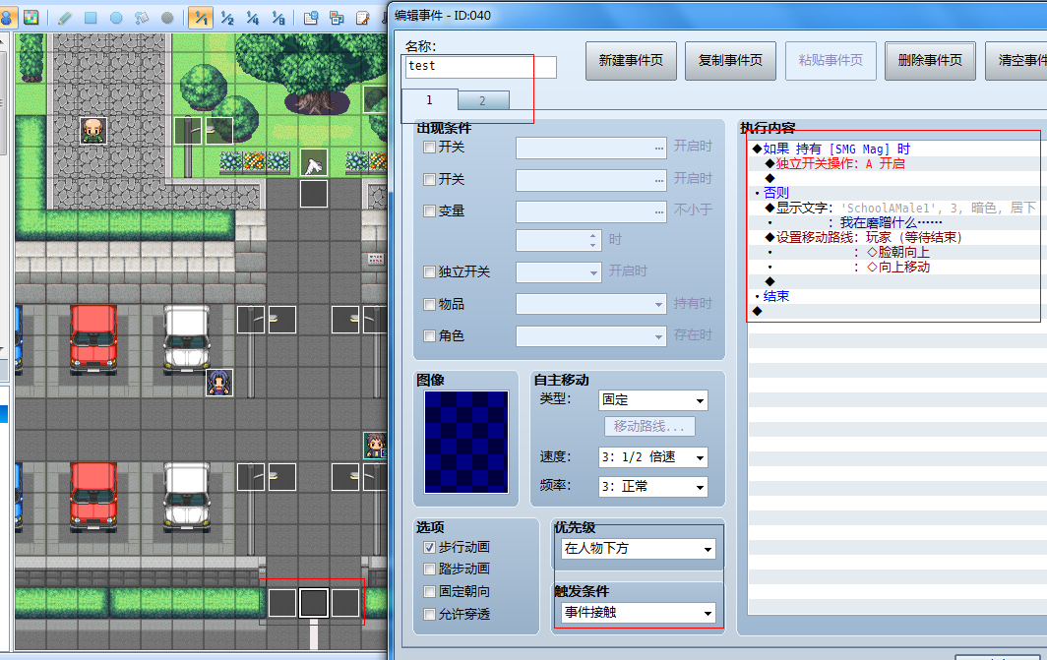Select the Ellipse drawing tool
The width and height of the screenshot is (1047, 660).
pos(116,18)
